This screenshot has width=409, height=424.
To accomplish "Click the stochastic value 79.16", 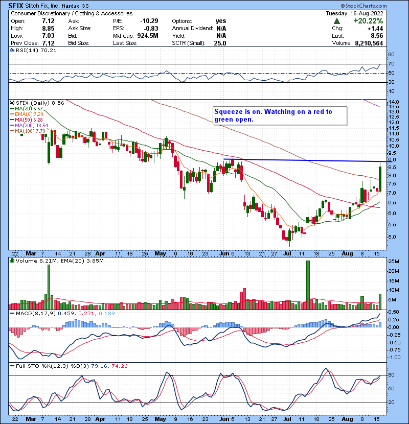I will (99, 366).
